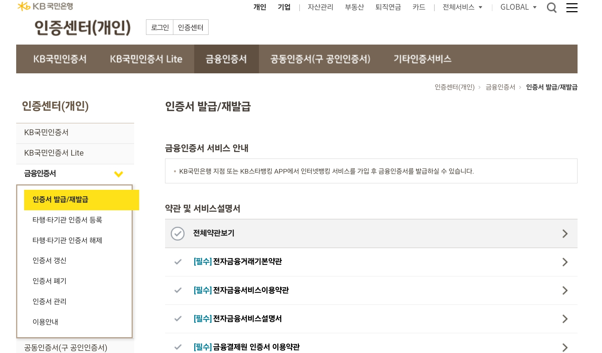Screen dimensions: 602x353
Task: Click the 인증센터(개인) page title
Action: (82, 28)
